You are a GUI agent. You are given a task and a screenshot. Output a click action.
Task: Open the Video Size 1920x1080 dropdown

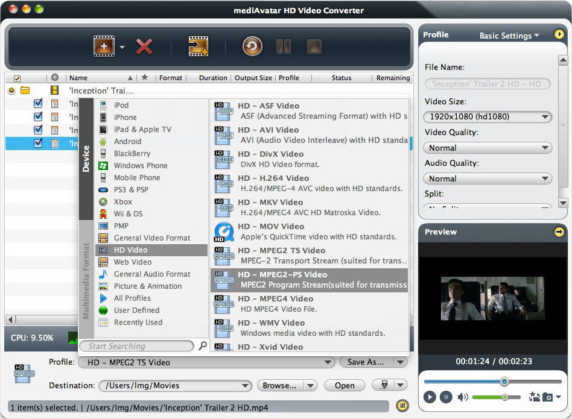coord(488,116)
